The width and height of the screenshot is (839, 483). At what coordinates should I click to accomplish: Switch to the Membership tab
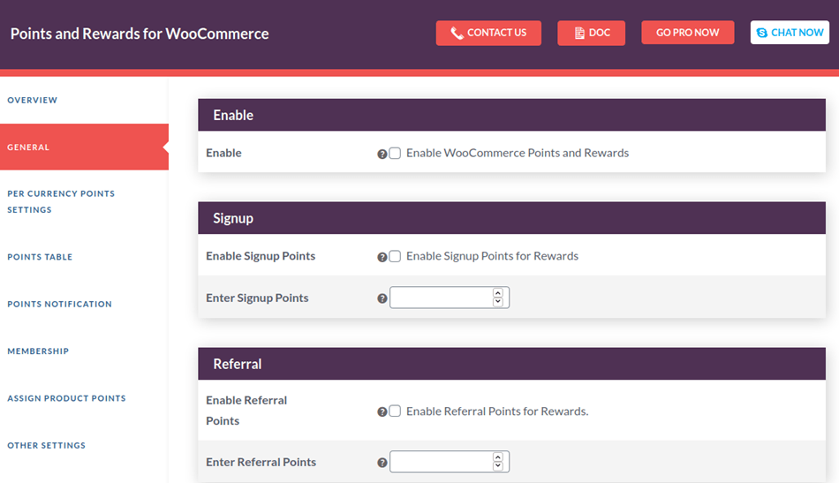click(38, 351)
